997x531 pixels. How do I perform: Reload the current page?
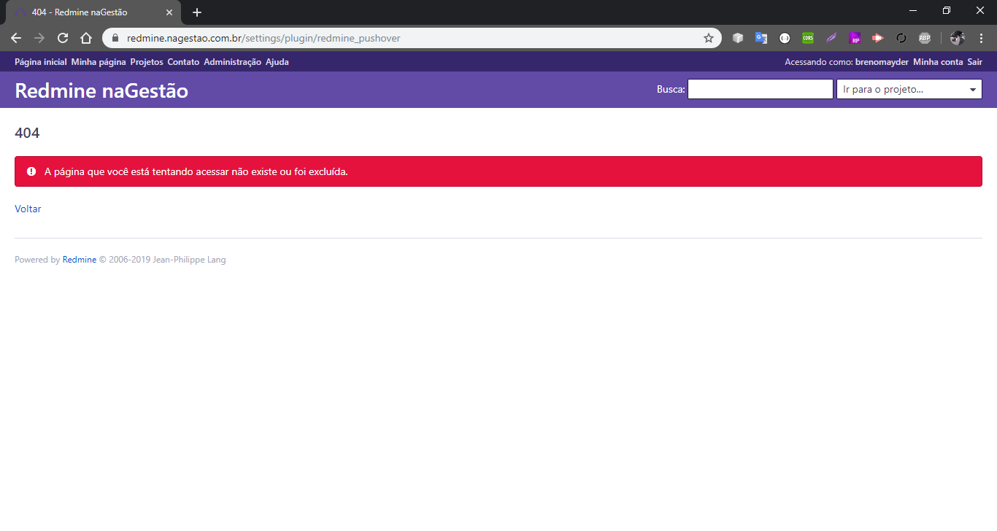(x=63, y=38)
